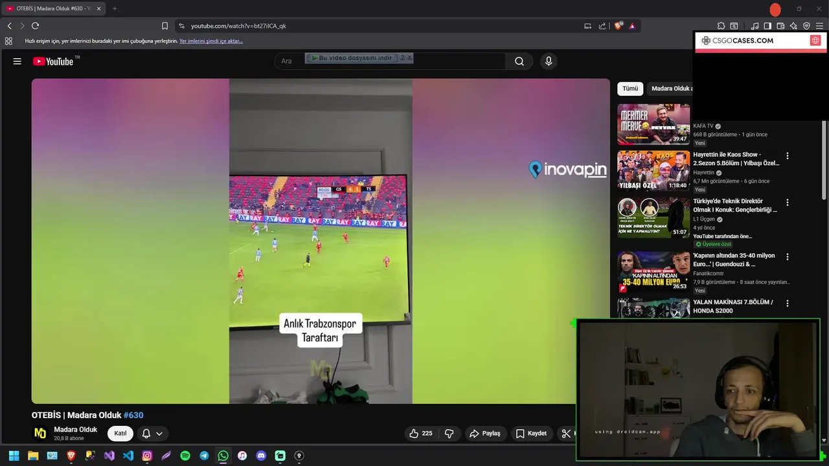This screenshot has height=466, width=829.
Task: Click the Paylaş share button
Action: [x=485, y=434]
